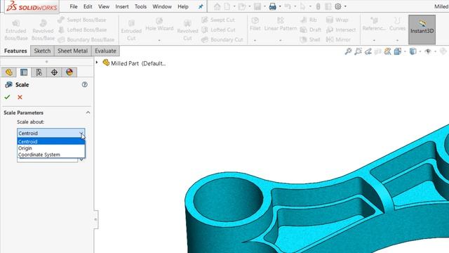Click the New document icon
Screen dimensions: 449x253
click(x=227, y=6)
